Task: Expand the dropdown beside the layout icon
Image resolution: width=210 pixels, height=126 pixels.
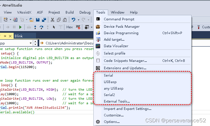Action: pos(92,27)
